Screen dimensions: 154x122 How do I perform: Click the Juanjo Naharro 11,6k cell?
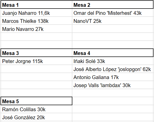pos(36,13)
